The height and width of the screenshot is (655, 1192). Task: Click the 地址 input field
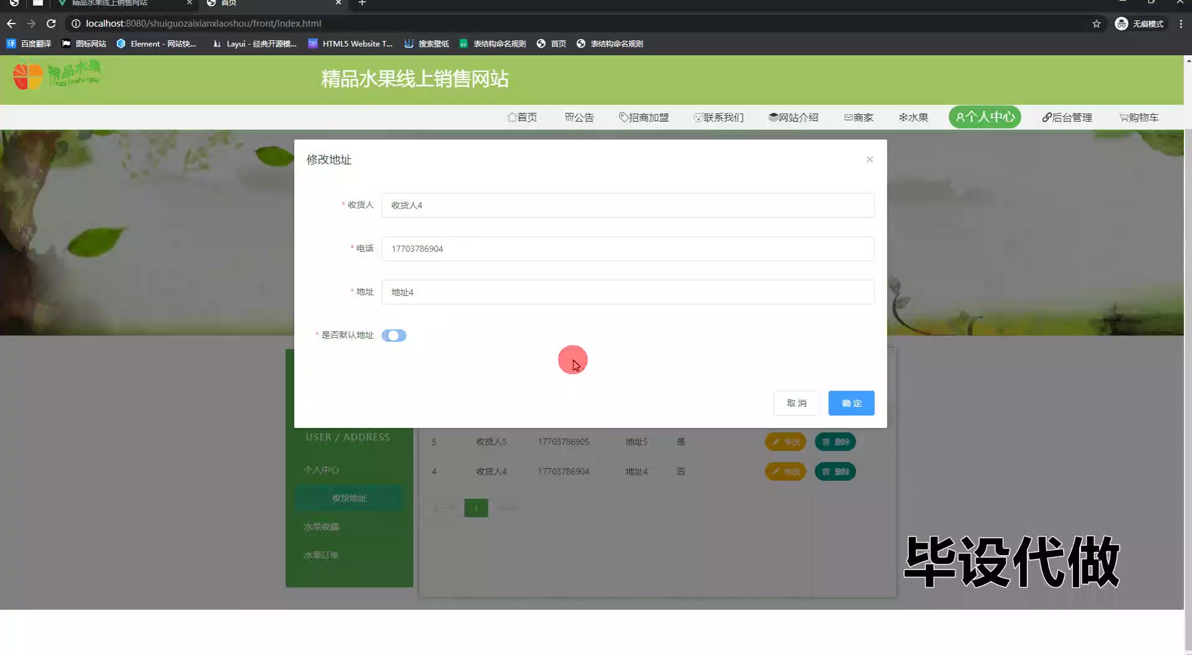[x=628, y=292]
